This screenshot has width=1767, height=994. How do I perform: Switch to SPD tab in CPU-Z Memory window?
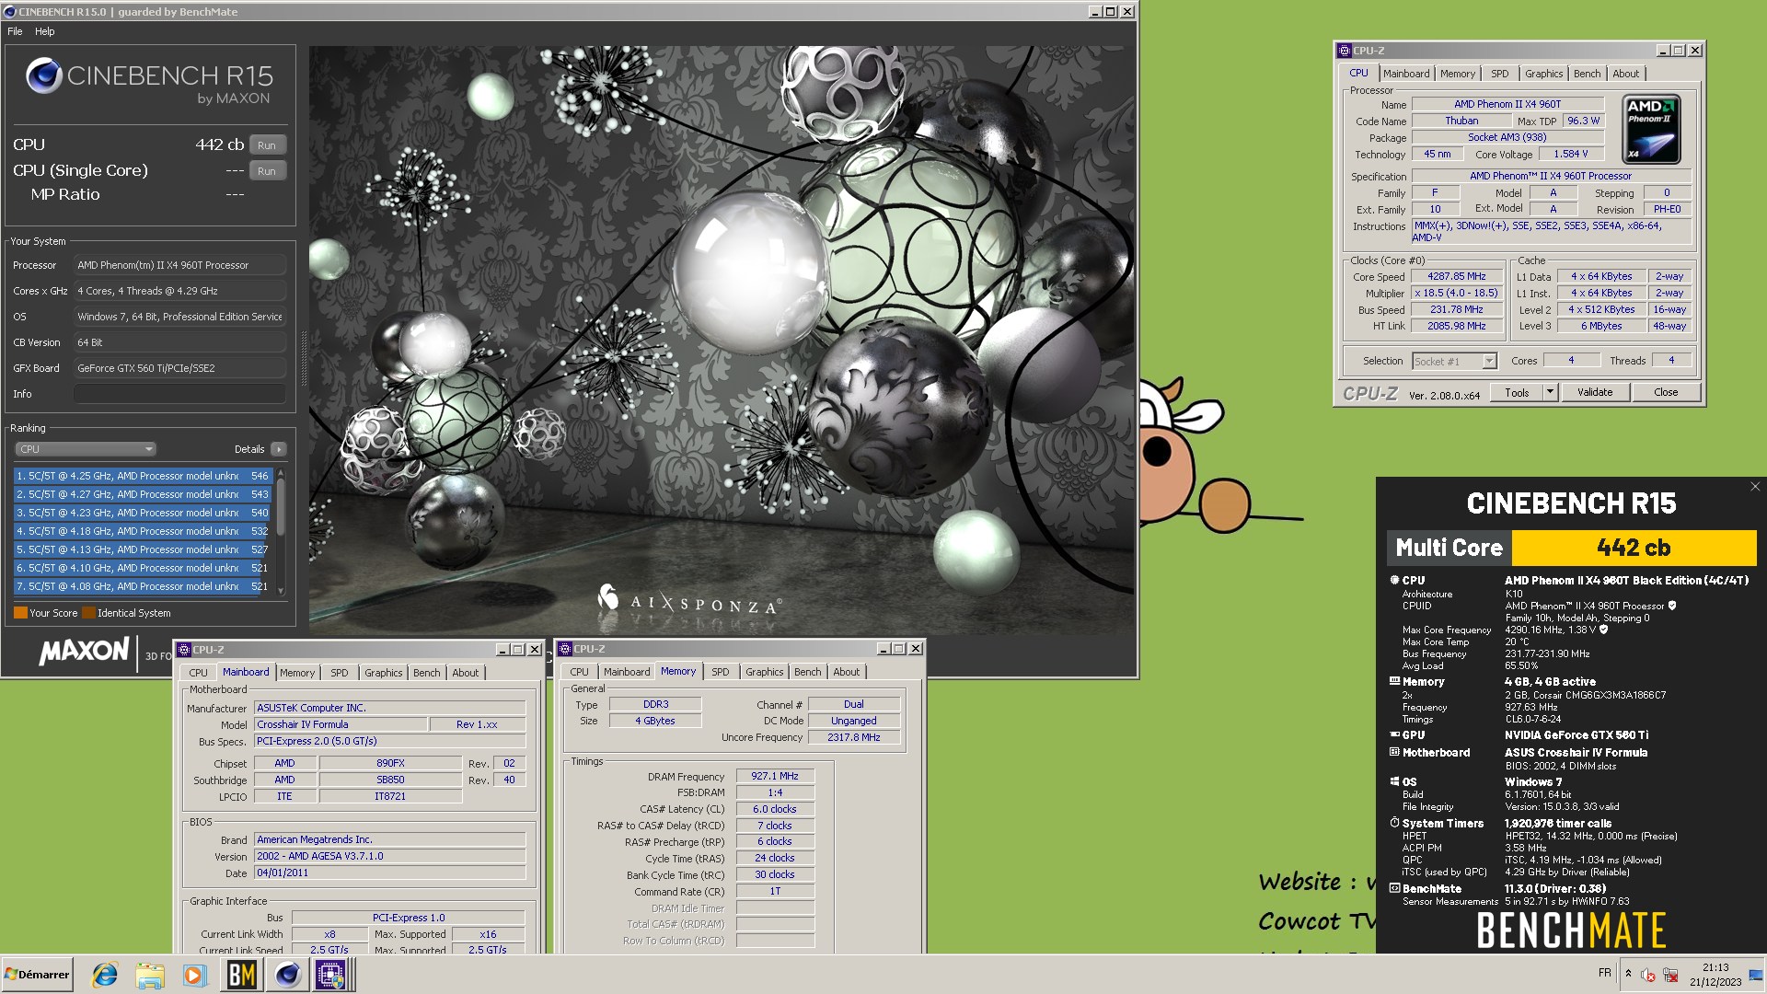(720, 672)
